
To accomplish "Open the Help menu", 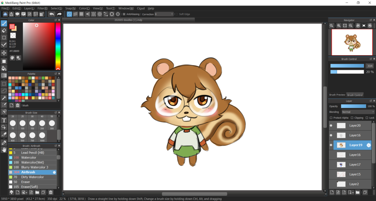I will point(151,8).
